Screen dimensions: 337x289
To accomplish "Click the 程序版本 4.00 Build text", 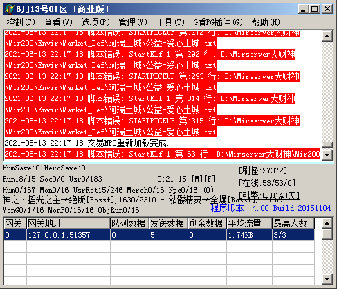I will click(x=271, y=208).
